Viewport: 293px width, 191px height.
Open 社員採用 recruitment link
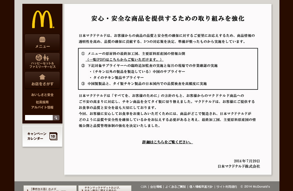42,102
